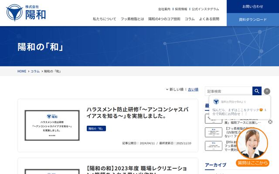Click the chatbot message 悩んだら、まずはここをクリック
Screen dimensions: 279x174
click(x=239, y=112)
